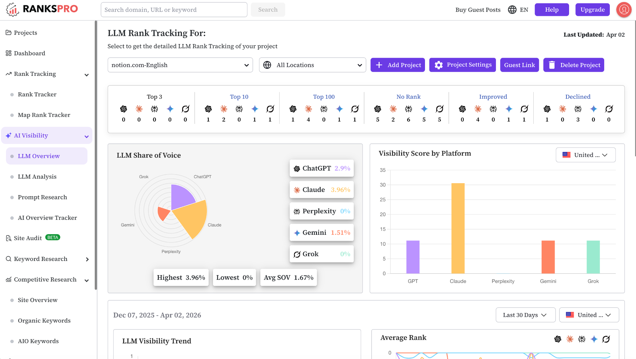
Task: Click the Keyword Research magnifier icon
Action: pos(9,259)
